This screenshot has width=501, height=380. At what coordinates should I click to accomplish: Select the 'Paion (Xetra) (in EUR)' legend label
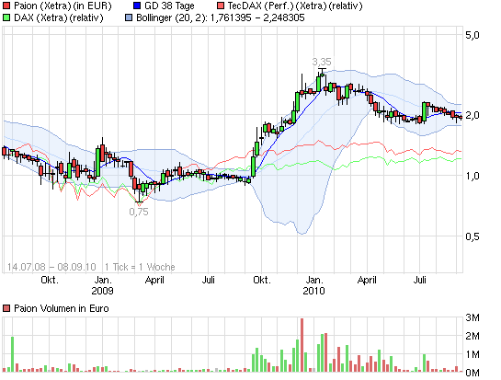pos(63,6)
